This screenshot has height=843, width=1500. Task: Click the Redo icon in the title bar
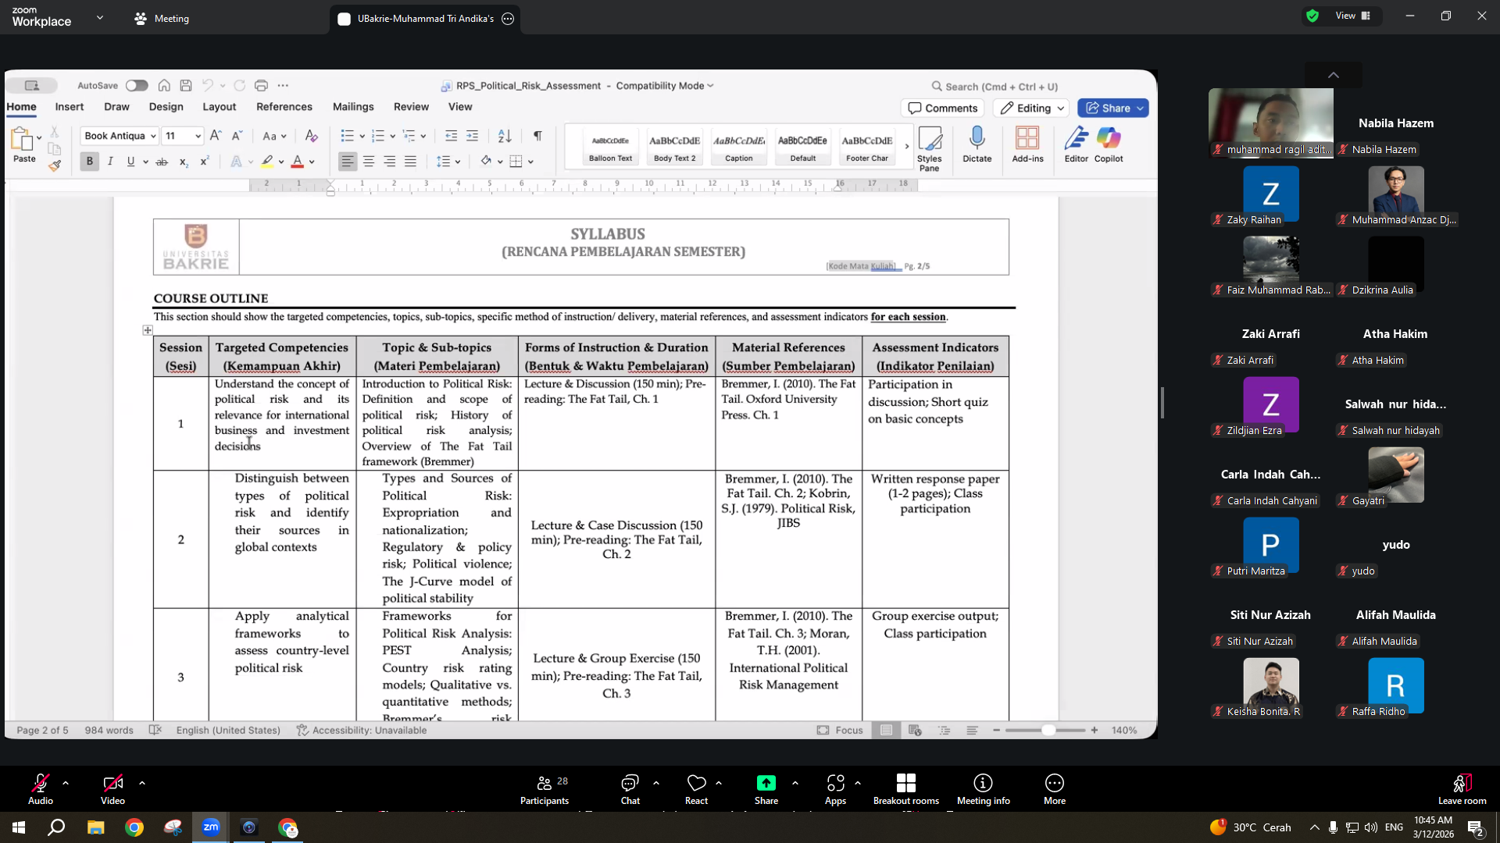pos(239,85)
